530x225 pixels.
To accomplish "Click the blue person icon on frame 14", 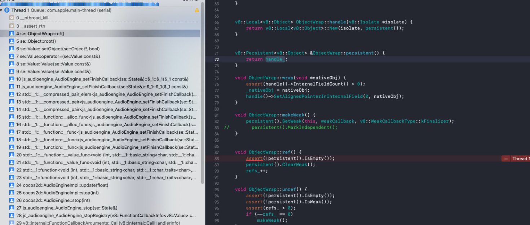I will pyautogui.click(x=12, y=110).
